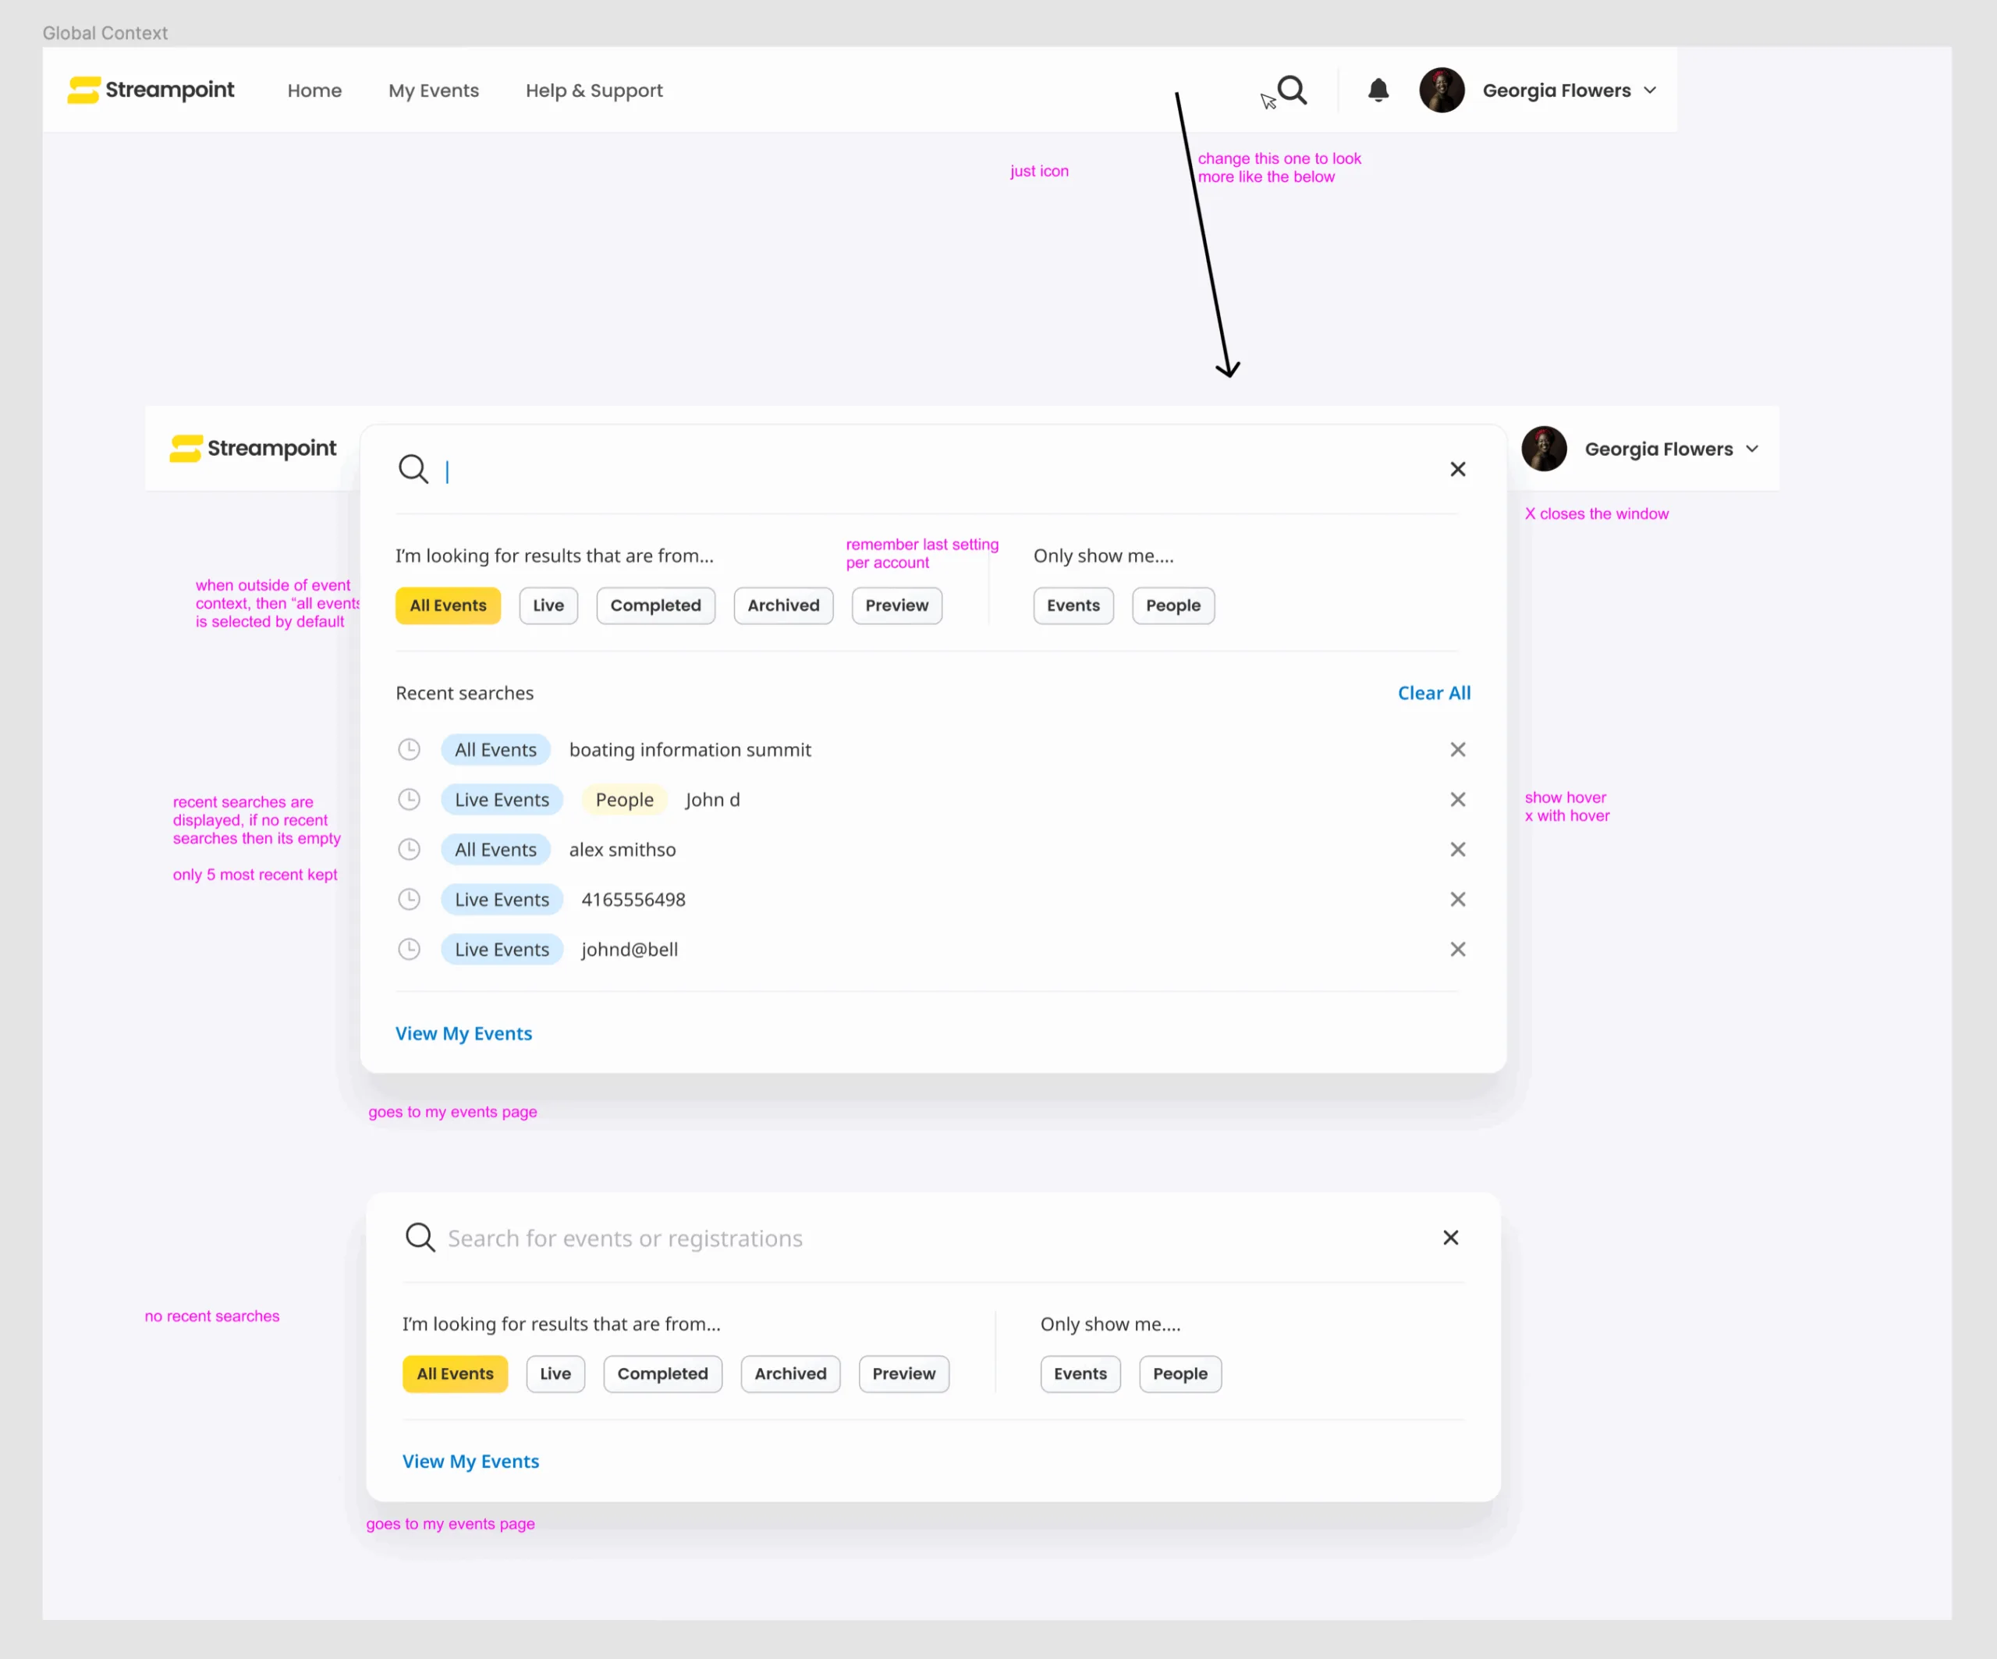Screen dimensions: 1997x1659
Task: Remove boating information summit recent search
Action: (x=1458, y=750)
